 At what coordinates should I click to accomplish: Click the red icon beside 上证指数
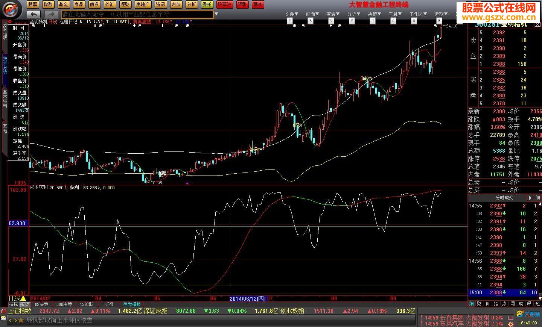tap(3, 311)
